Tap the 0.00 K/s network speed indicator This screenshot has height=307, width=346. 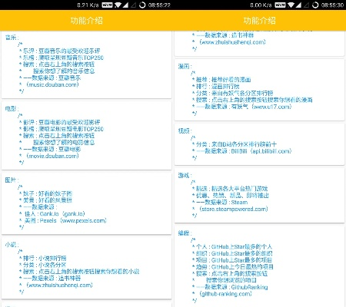[x=261, y=5]
